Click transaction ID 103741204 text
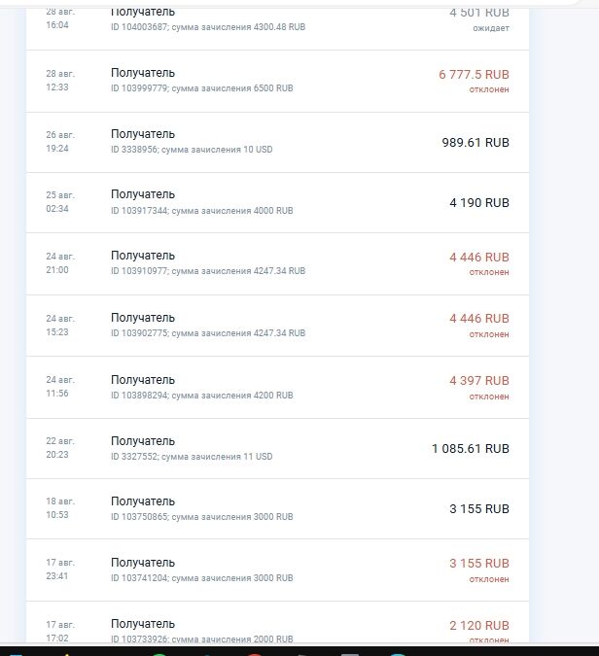The image size is (599, 656). [x=201, y=578]
